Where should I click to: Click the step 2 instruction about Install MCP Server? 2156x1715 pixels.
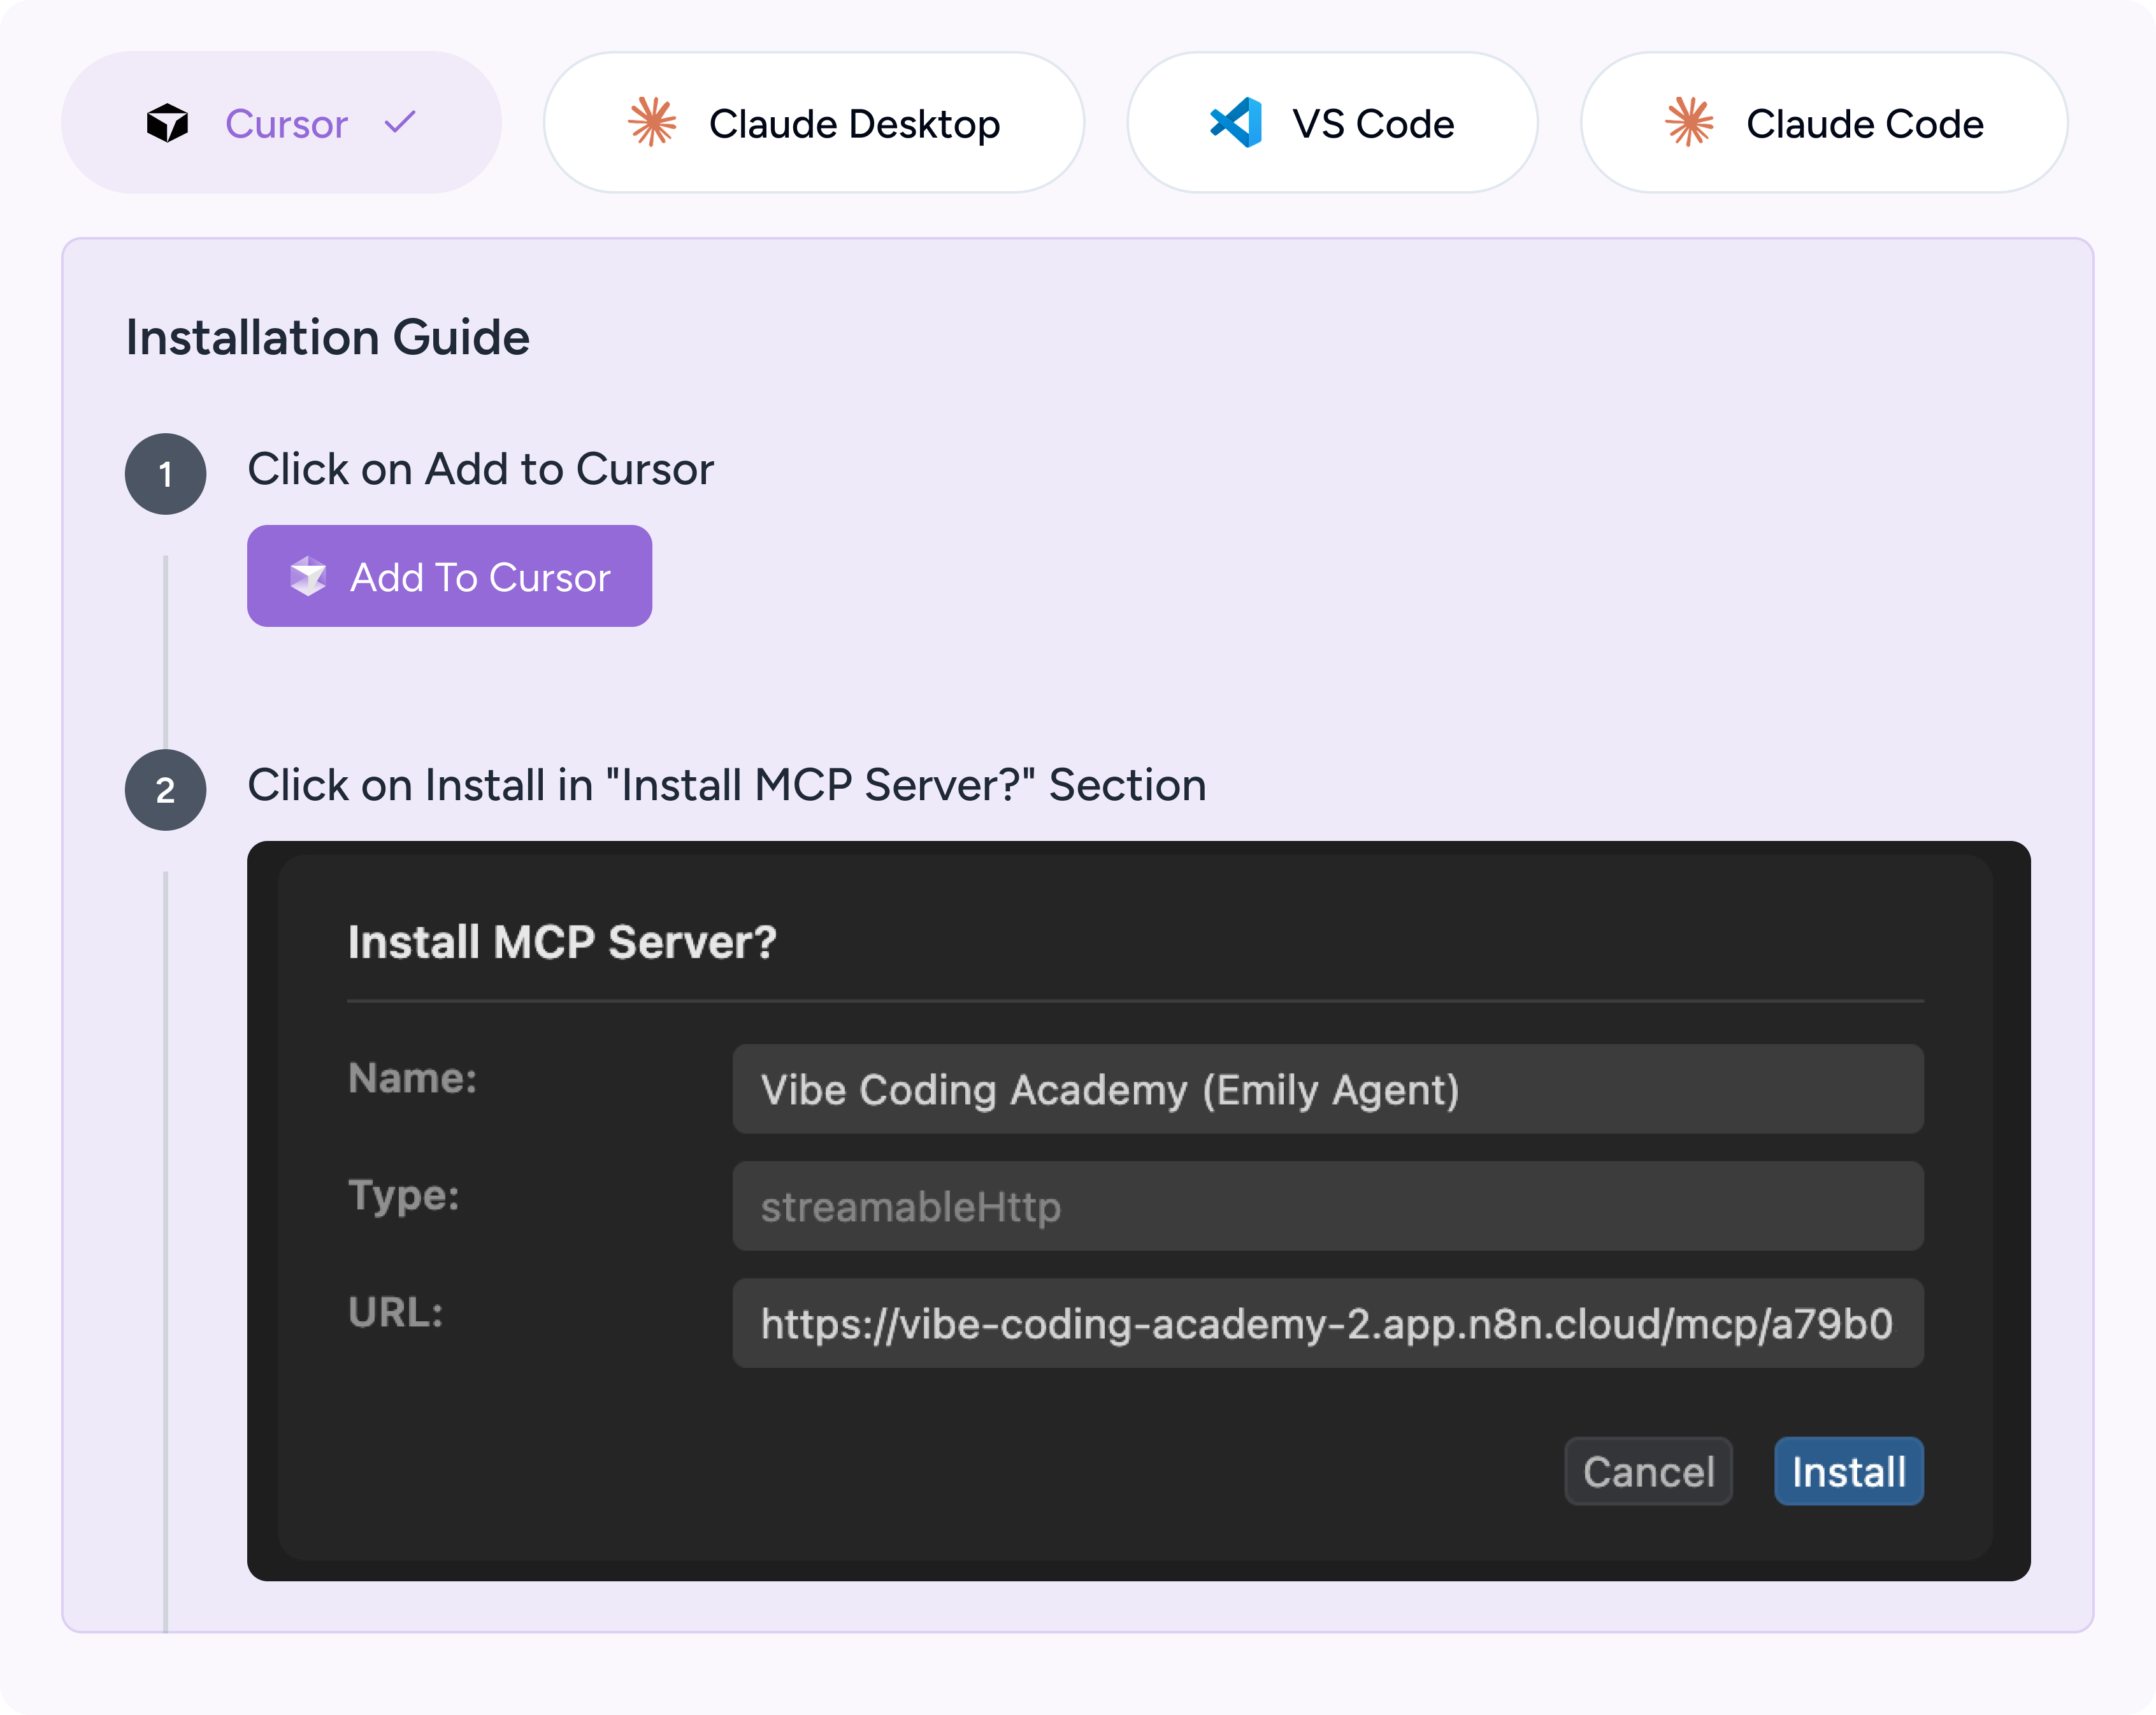coord(727,785)
